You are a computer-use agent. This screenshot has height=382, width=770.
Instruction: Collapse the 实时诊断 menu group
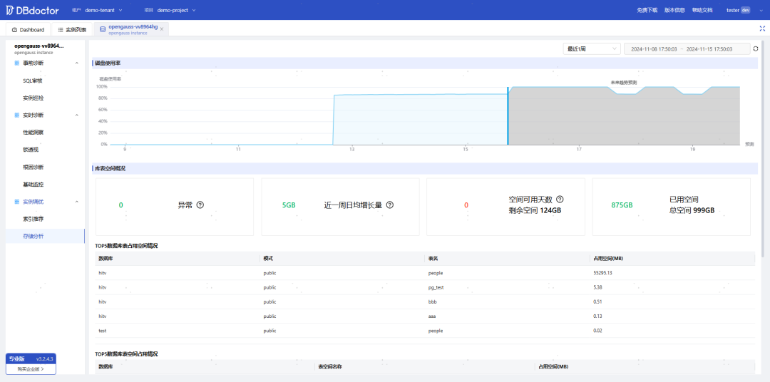point(76,115)
